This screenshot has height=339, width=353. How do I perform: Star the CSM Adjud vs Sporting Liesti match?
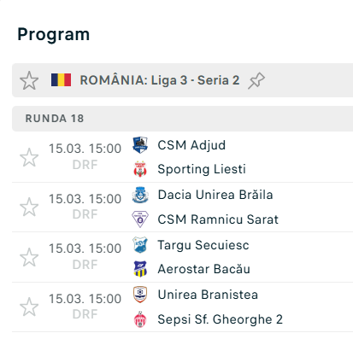29,157
